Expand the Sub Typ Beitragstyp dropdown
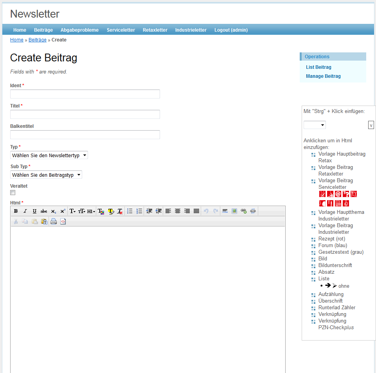 point(46,175)
